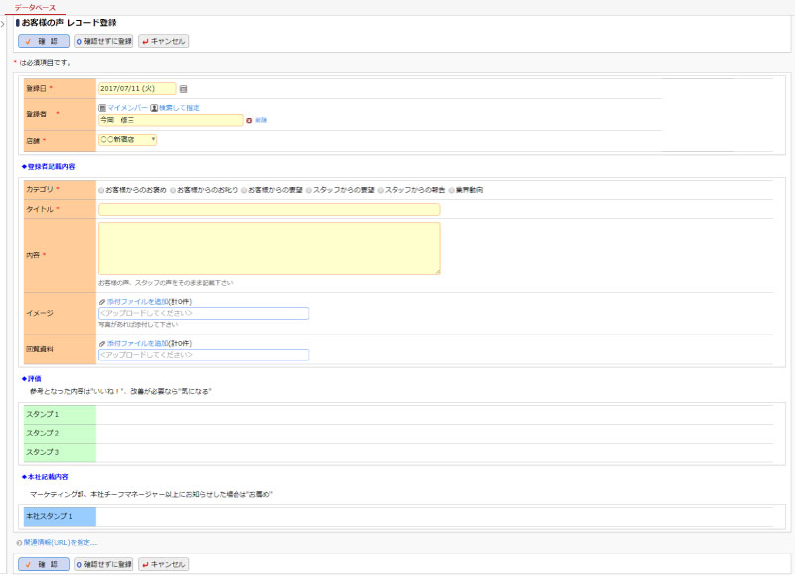
Task: Click the bottom キャンセル button
Action: click(x=163, y=564)
